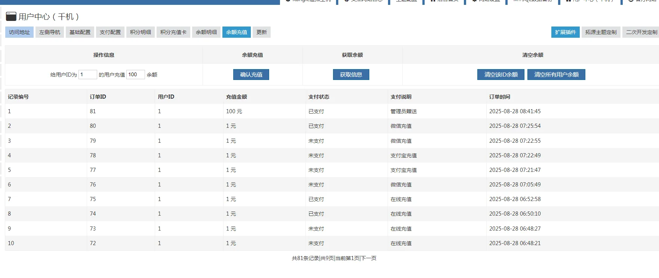The width and height of the screenshot is (659, 278).
Task: Click 已支付 status in order 75 row
Action: (316, 199)
